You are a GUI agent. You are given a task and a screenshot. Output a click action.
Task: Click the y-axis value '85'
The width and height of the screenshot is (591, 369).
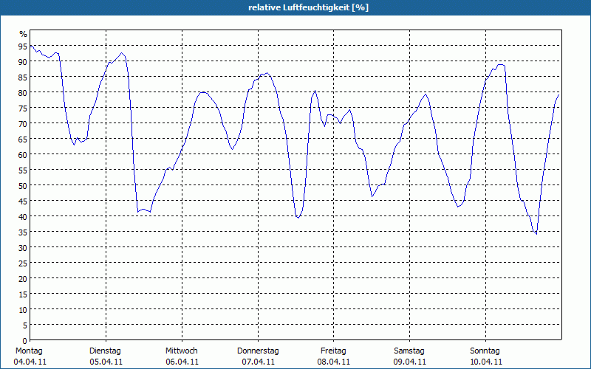23,77
